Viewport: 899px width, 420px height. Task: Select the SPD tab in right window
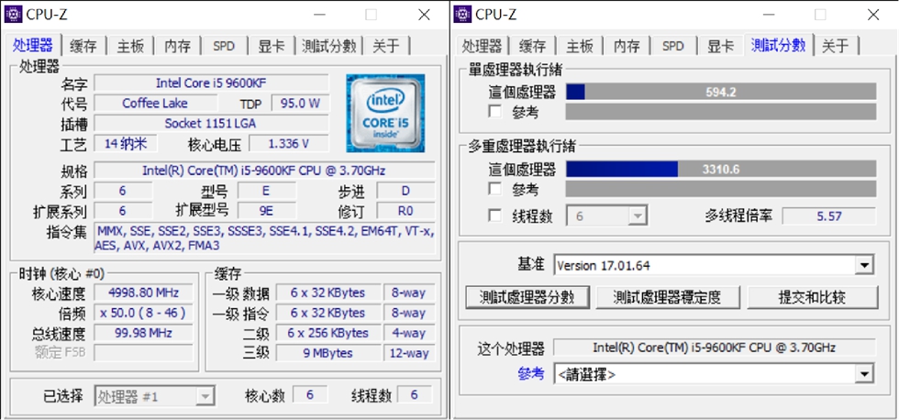pos(673,47)
